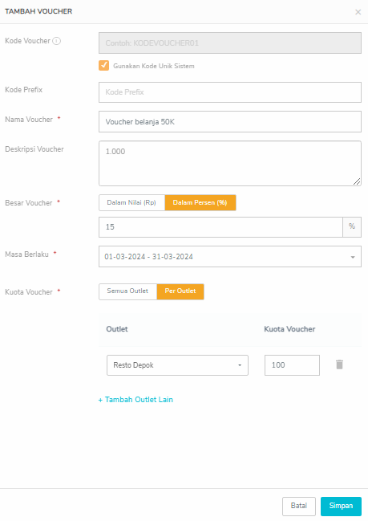Click the Simpan button
The image size is (368, 521).
point(341,506)
